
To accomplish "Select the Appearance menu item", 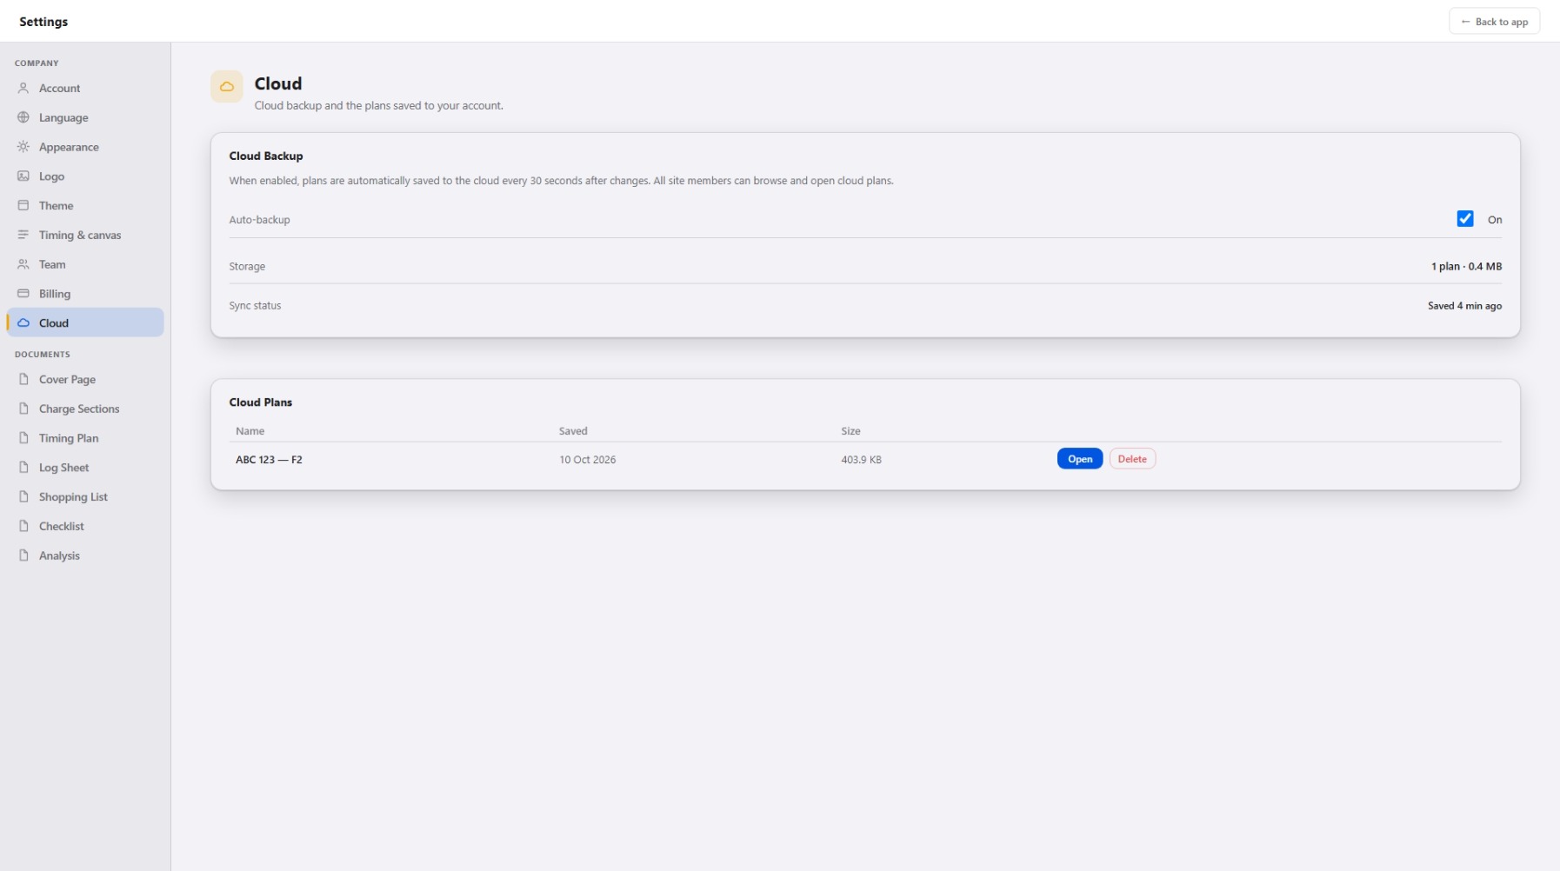I will 85,147.
